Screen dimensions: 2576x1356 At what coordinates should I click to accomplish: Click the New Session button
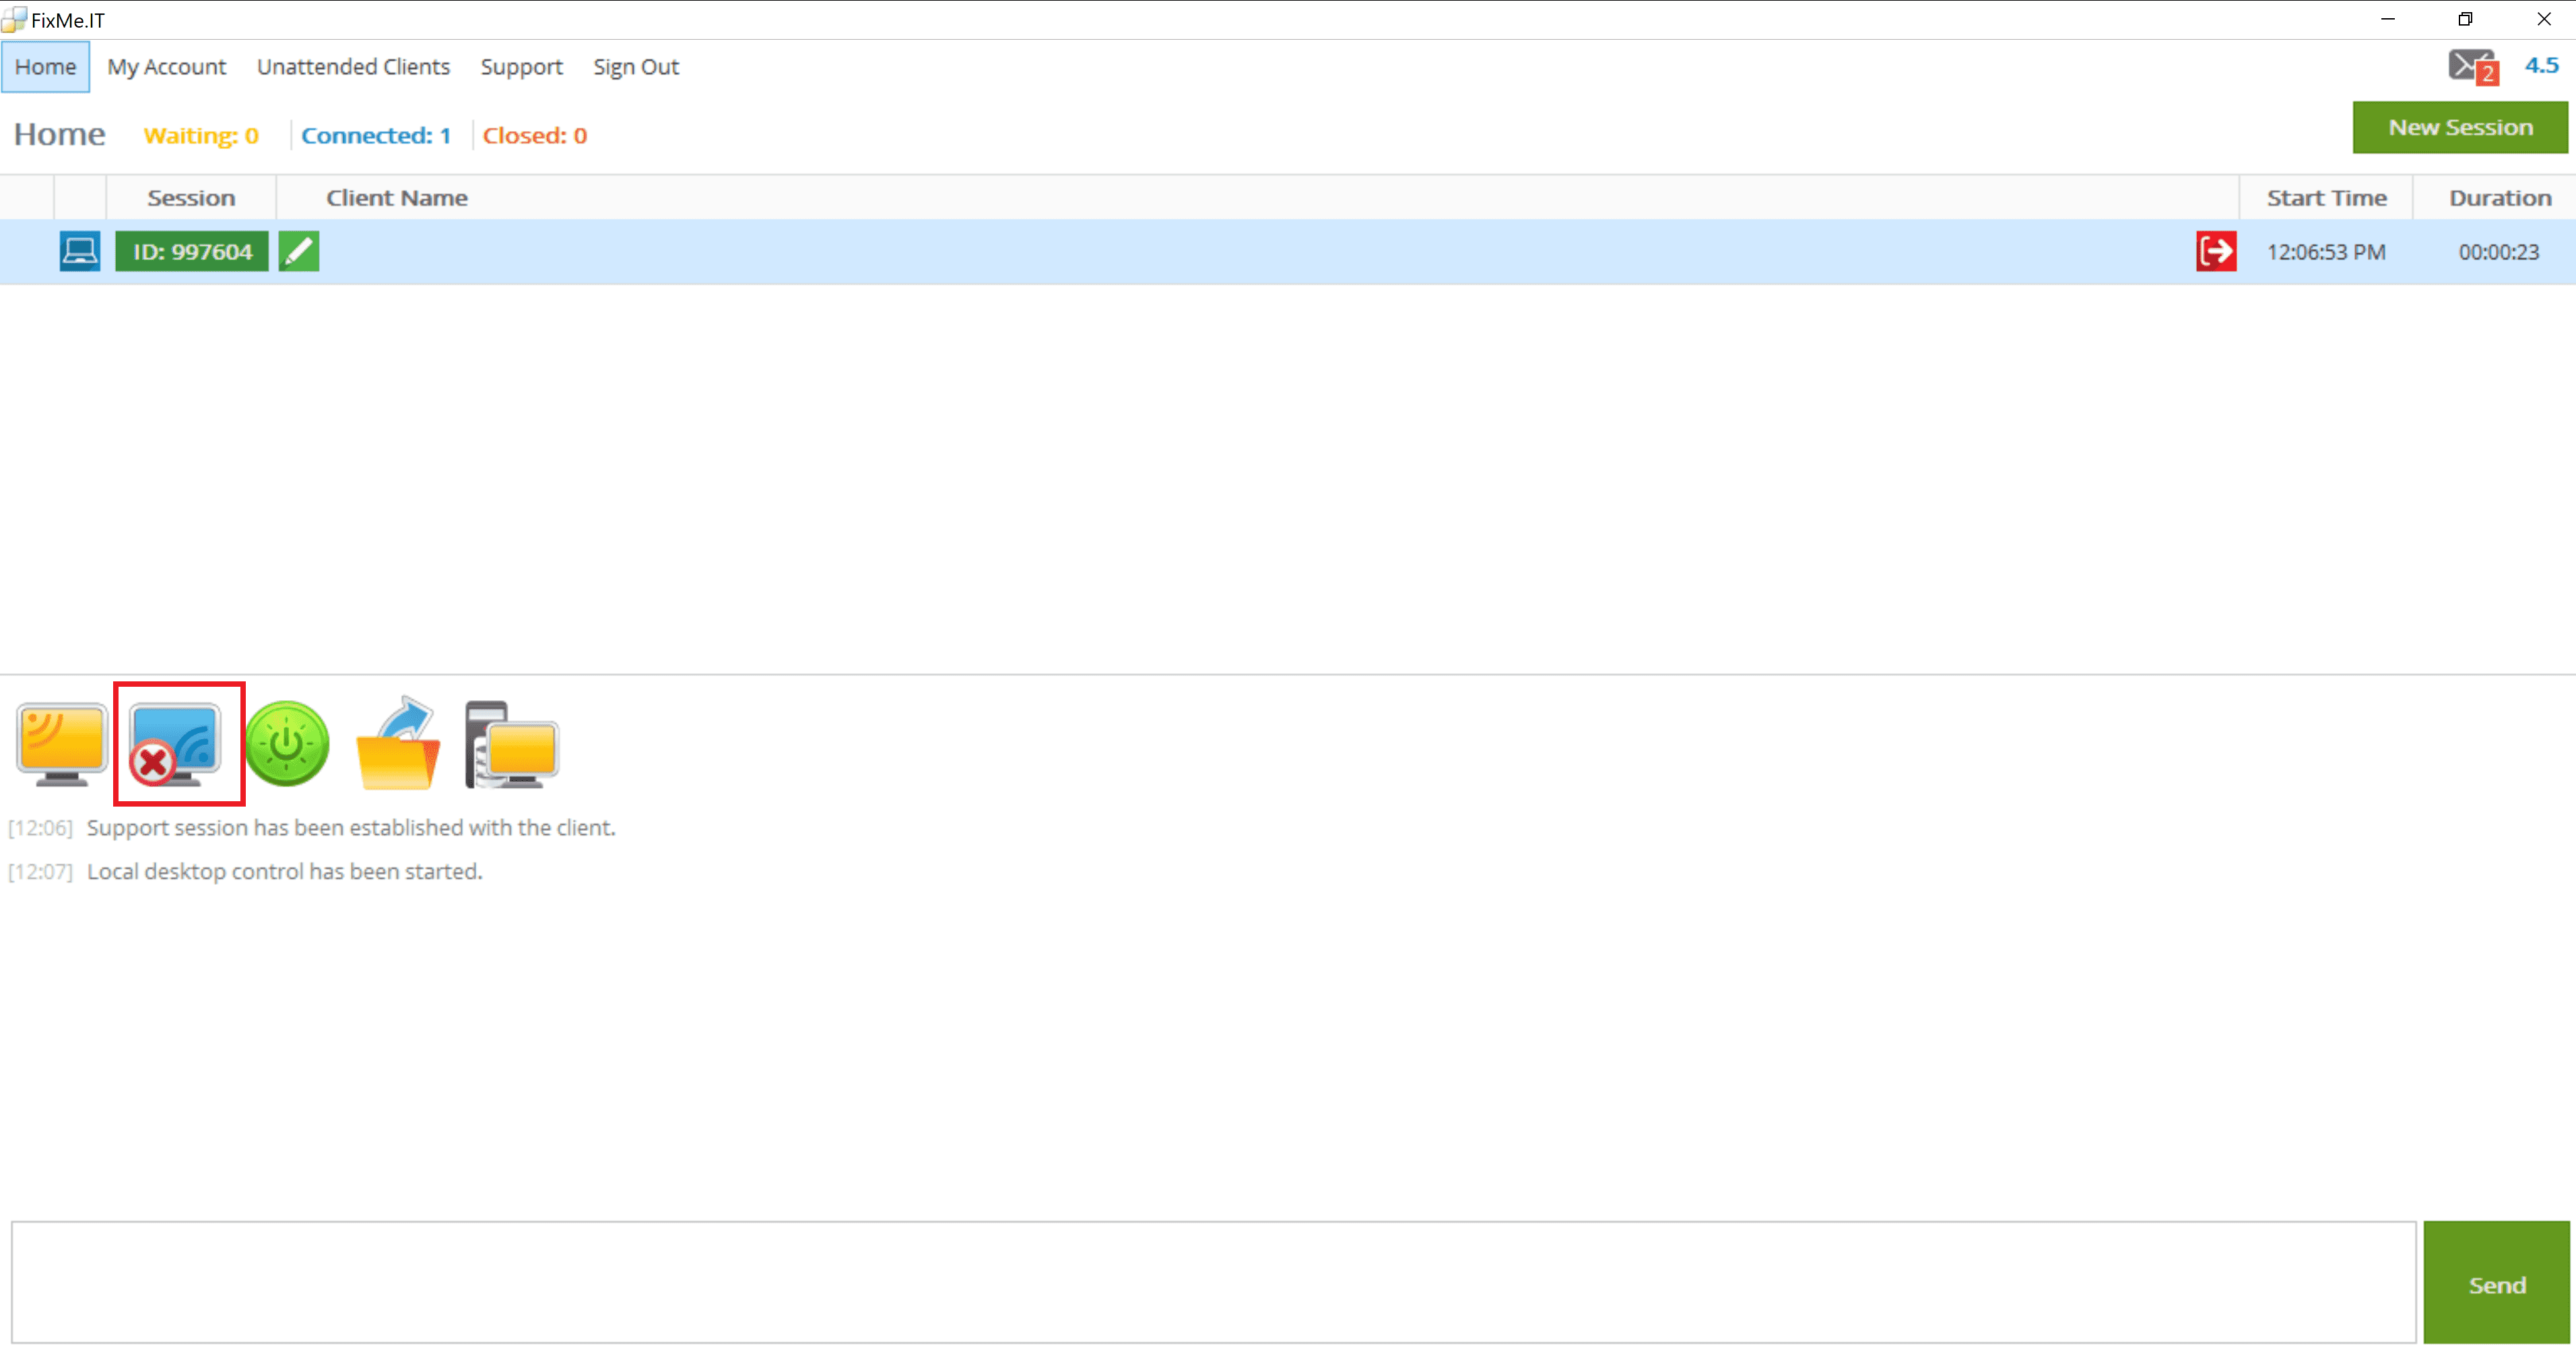pyautogui.click(x=2459, y=127)
